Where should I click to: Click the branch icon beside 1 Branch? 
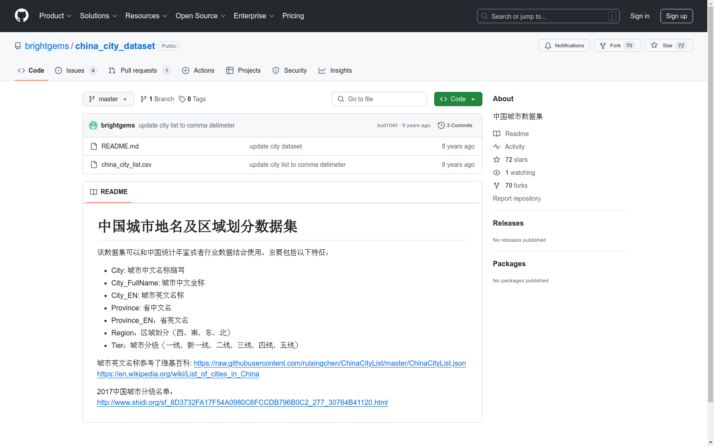pos(144,99)
